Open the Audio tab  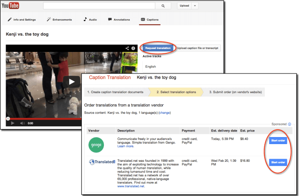90,20
